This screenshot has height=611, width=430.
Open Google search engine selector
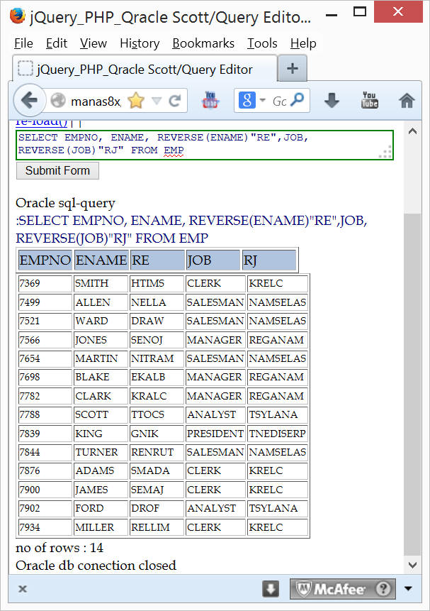(x=251, y=101)
